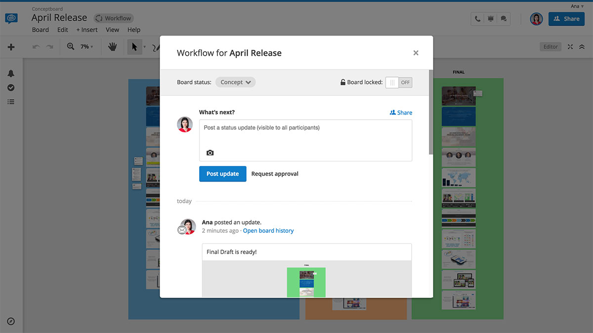Attach a photo to the status update
The height and width of the screenshot is (333, 593).
click(210, 152)
